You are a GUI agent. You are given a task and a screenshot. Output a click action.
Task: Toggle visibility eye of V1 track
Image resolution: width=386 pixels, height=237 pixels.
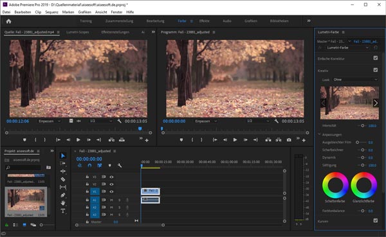[x=111, y=191]
